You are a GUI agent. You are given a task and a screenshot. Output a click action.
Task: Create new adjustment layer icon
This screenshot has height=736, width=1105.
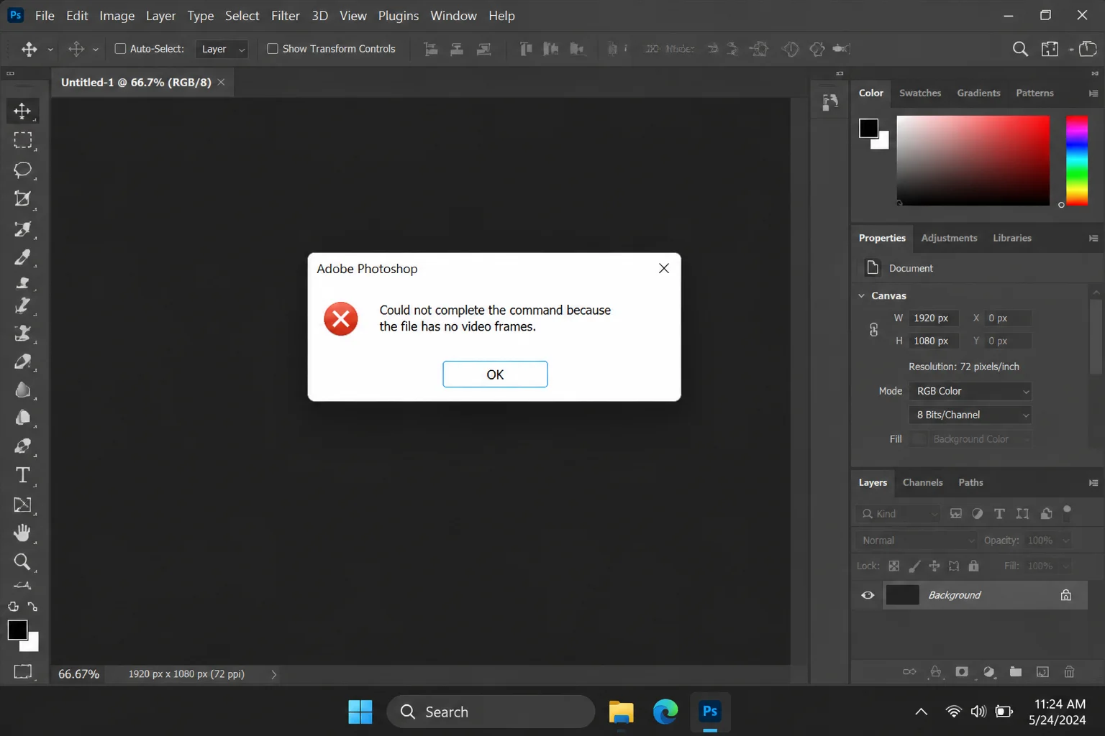989,672
